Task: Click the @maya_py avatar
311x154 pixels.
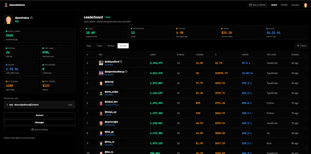Action: point(101,113)
